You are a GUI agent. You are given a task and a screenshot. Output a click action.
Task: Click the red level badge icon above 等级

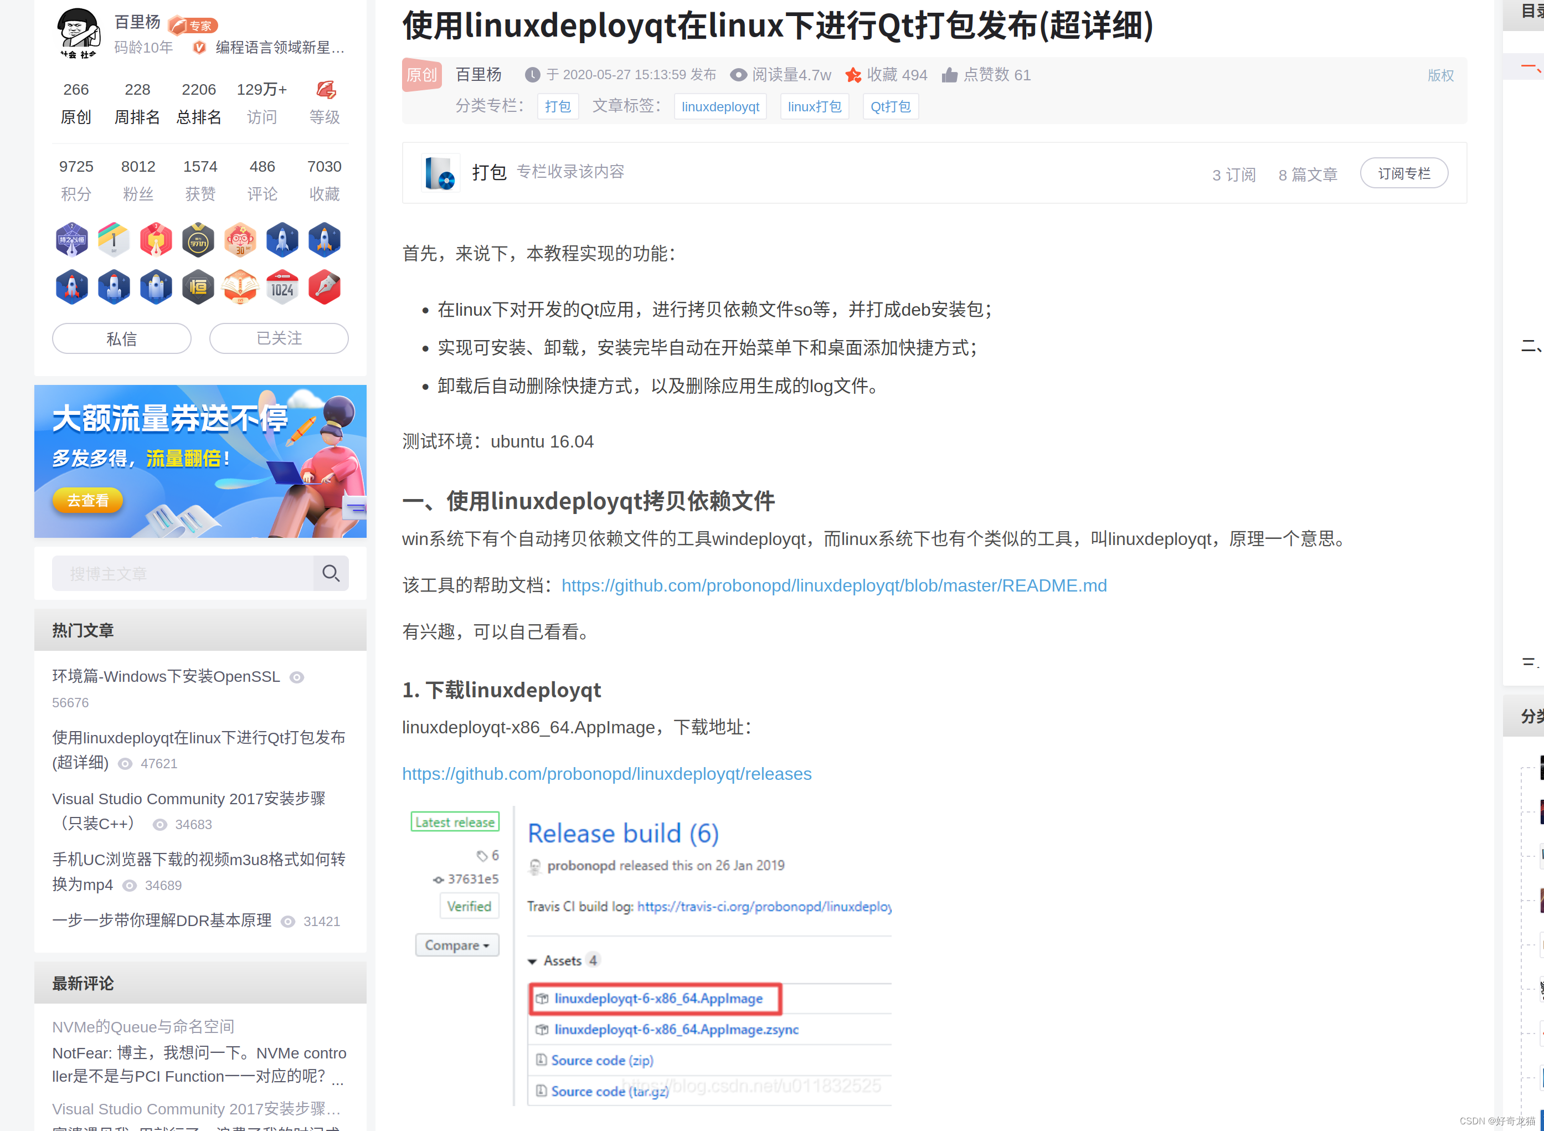tap(326, 89)
